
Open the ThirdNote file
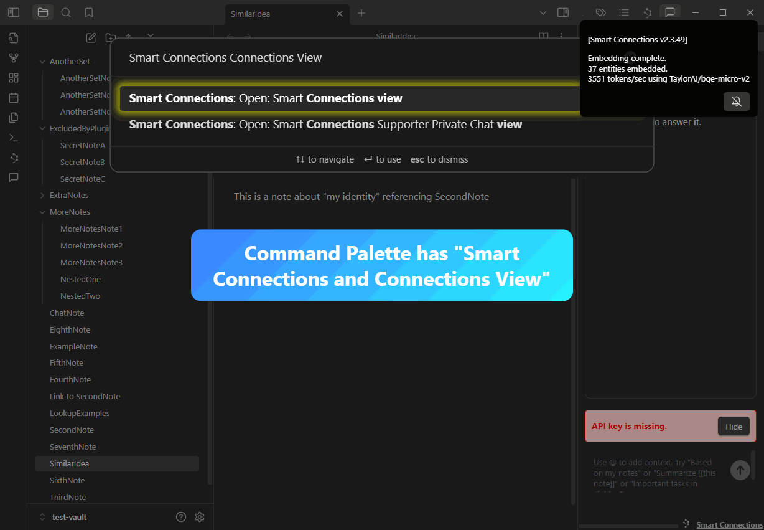pyautogui.click(x=68, y=498)
